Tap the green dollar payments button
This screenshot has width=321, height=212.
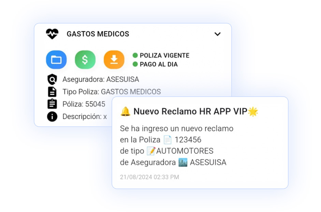[x=85, y=60]
